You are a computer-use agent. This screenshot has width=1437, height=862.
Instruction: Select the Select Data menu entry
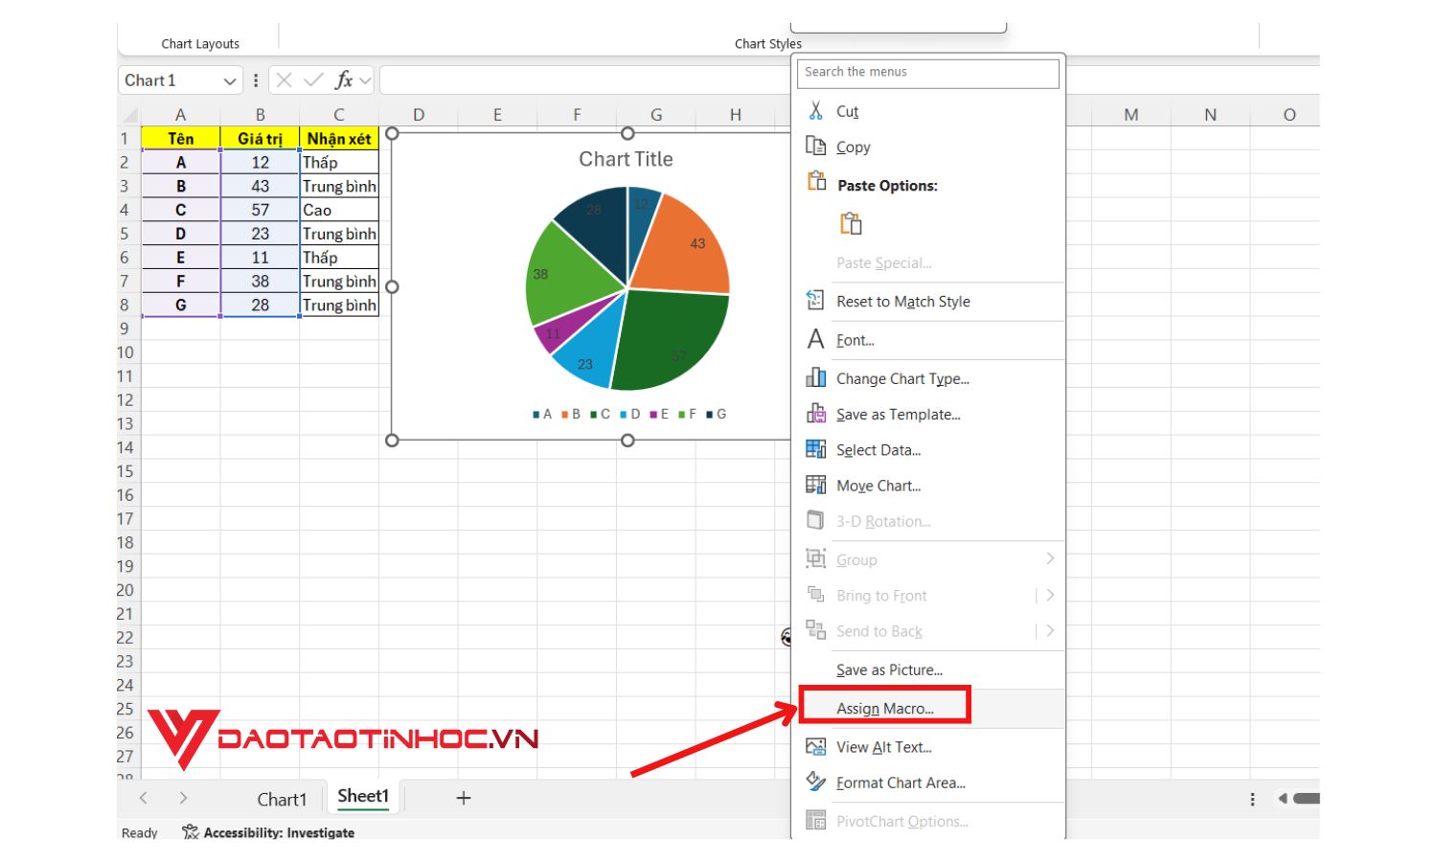tap(878, 449)
